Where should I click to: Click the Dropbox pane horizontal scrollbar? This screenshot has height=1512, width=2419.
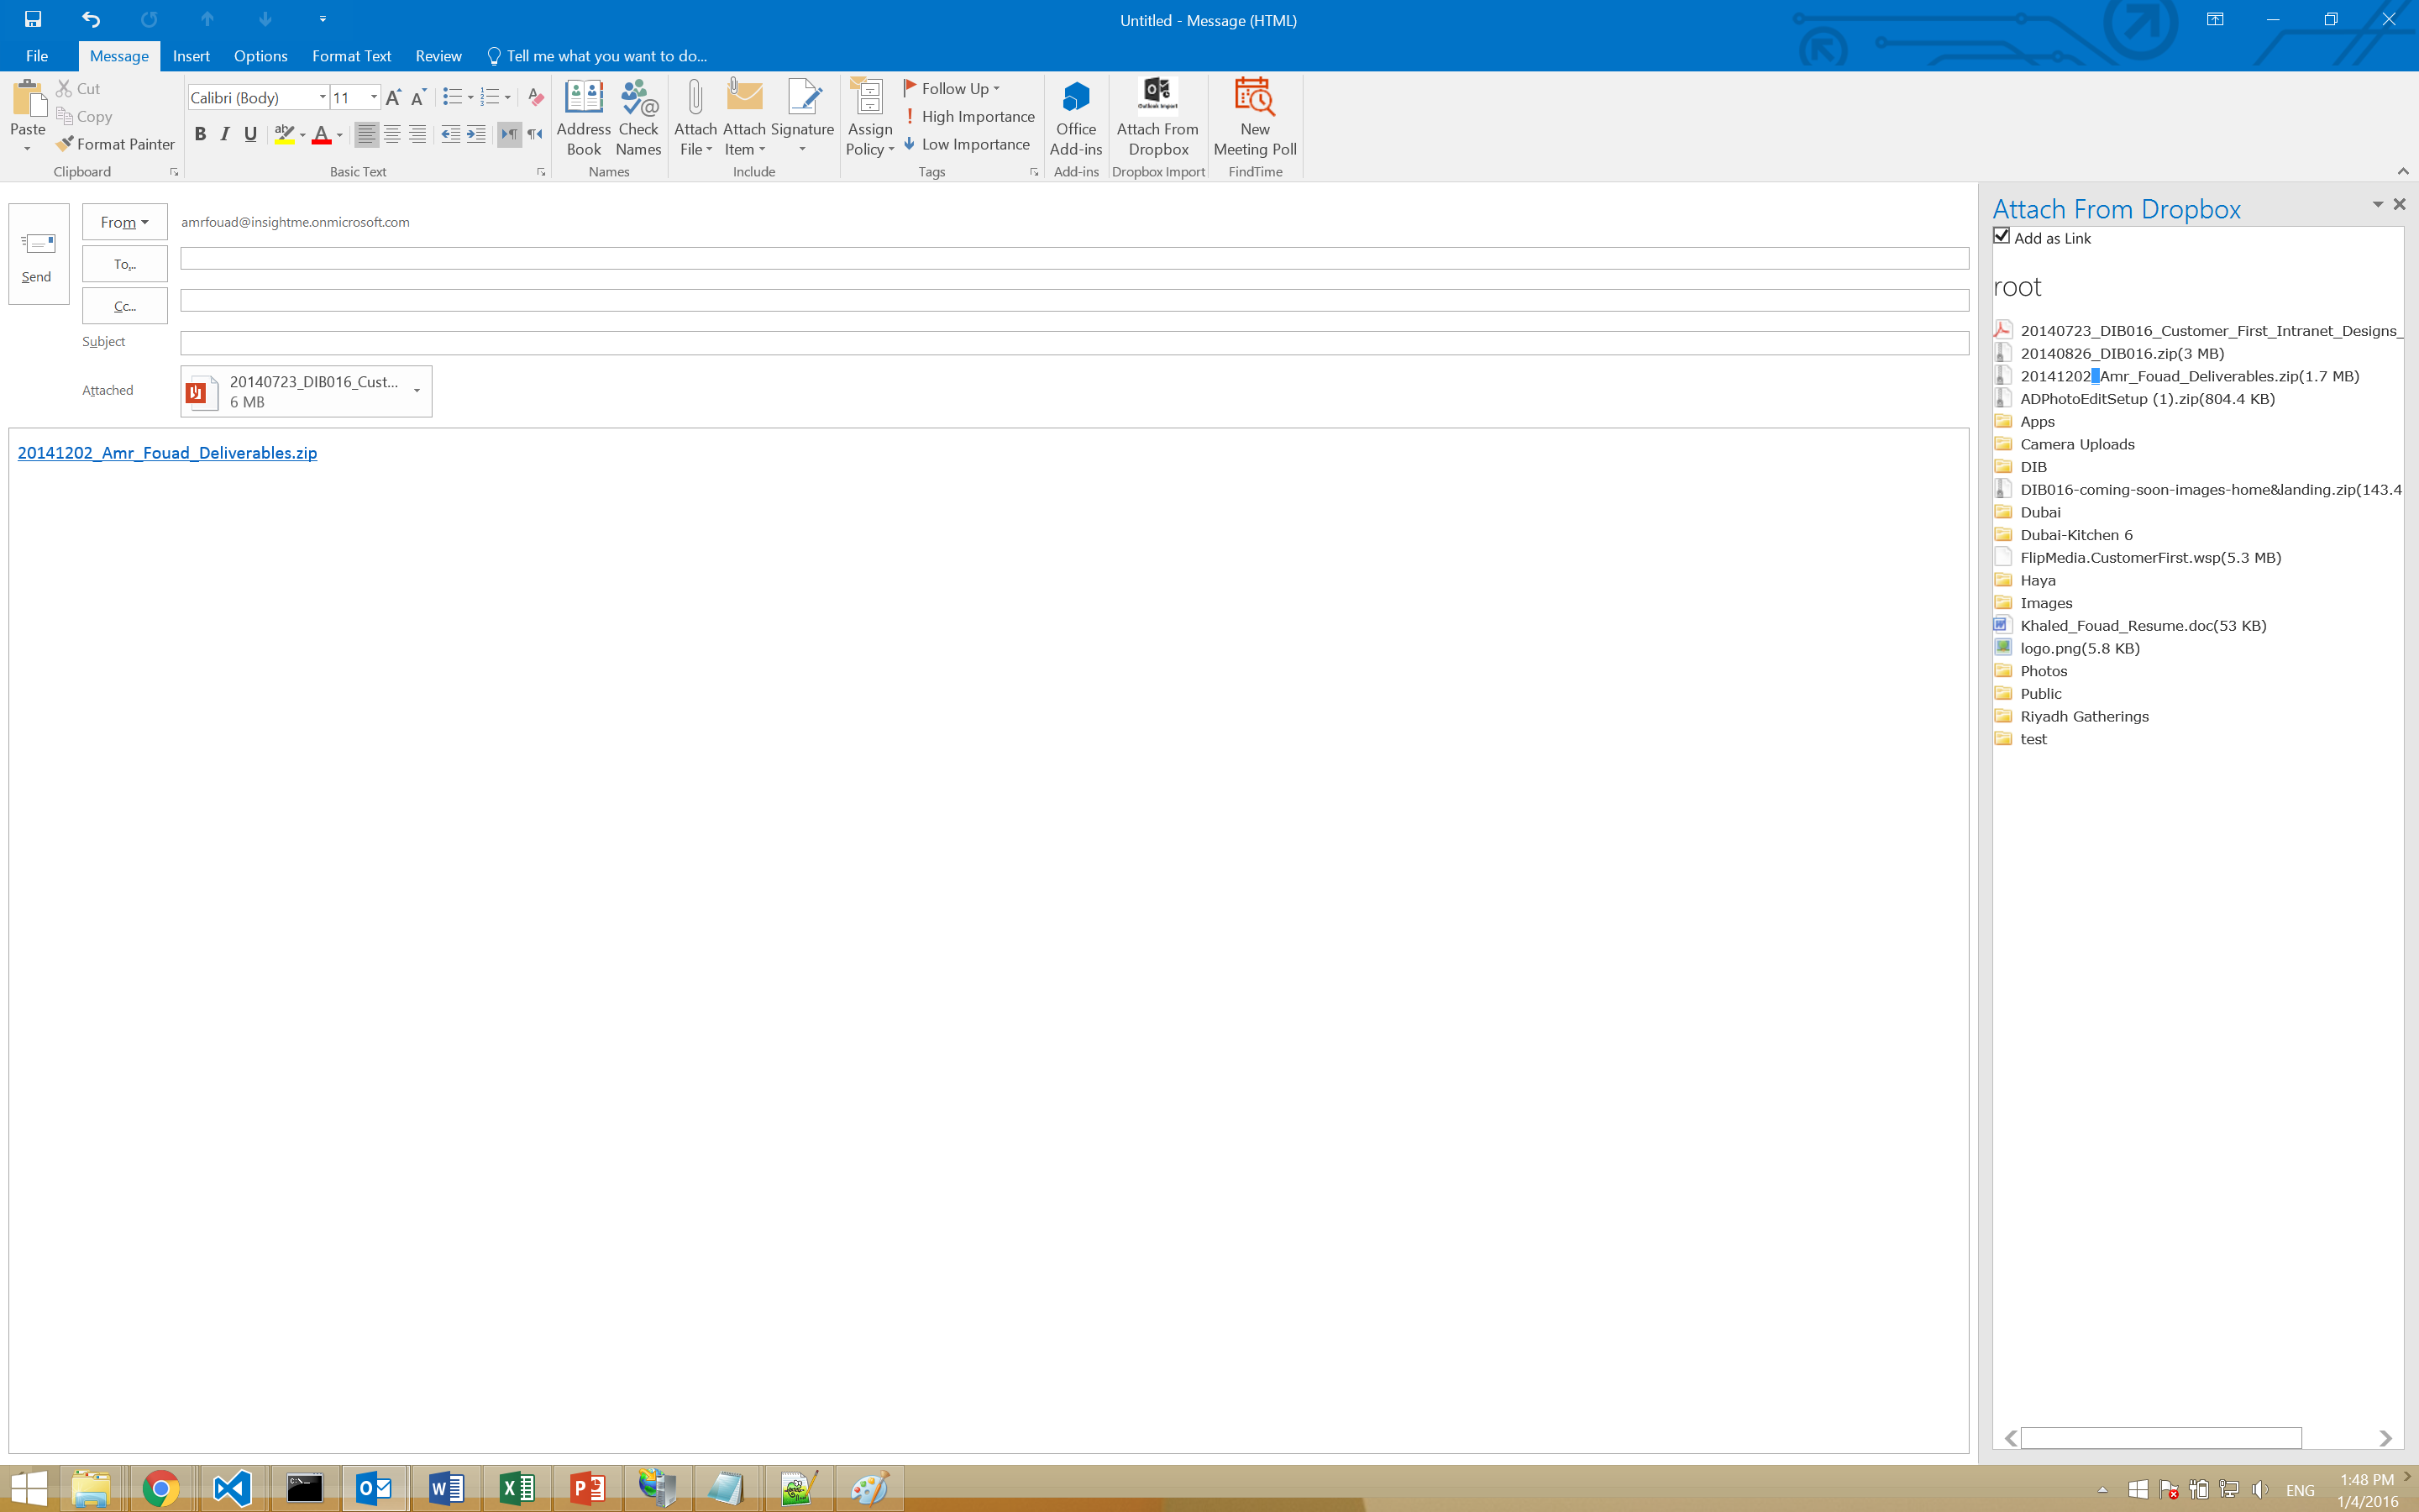click(x=2161, y=1438)
